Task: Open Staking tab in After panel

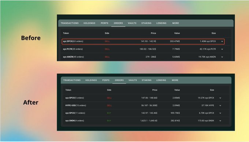Action: pyautogui.click(x=146, y=80)
